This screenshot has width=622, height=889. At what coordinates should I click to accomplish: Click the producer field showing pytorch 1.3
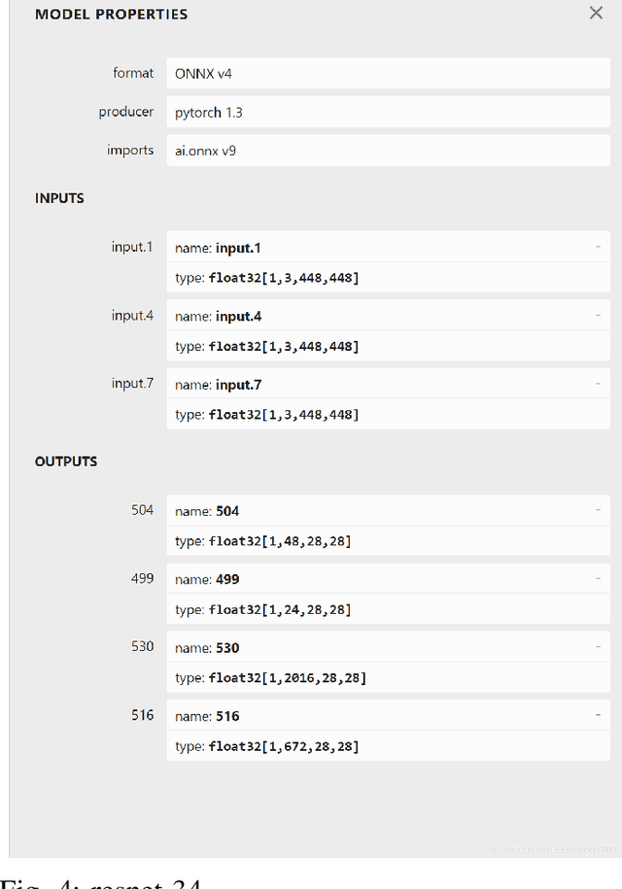pos(388,113)
